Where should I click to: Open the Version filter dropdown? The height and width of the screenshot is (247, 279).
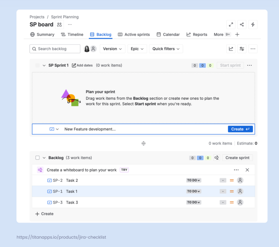112,49
